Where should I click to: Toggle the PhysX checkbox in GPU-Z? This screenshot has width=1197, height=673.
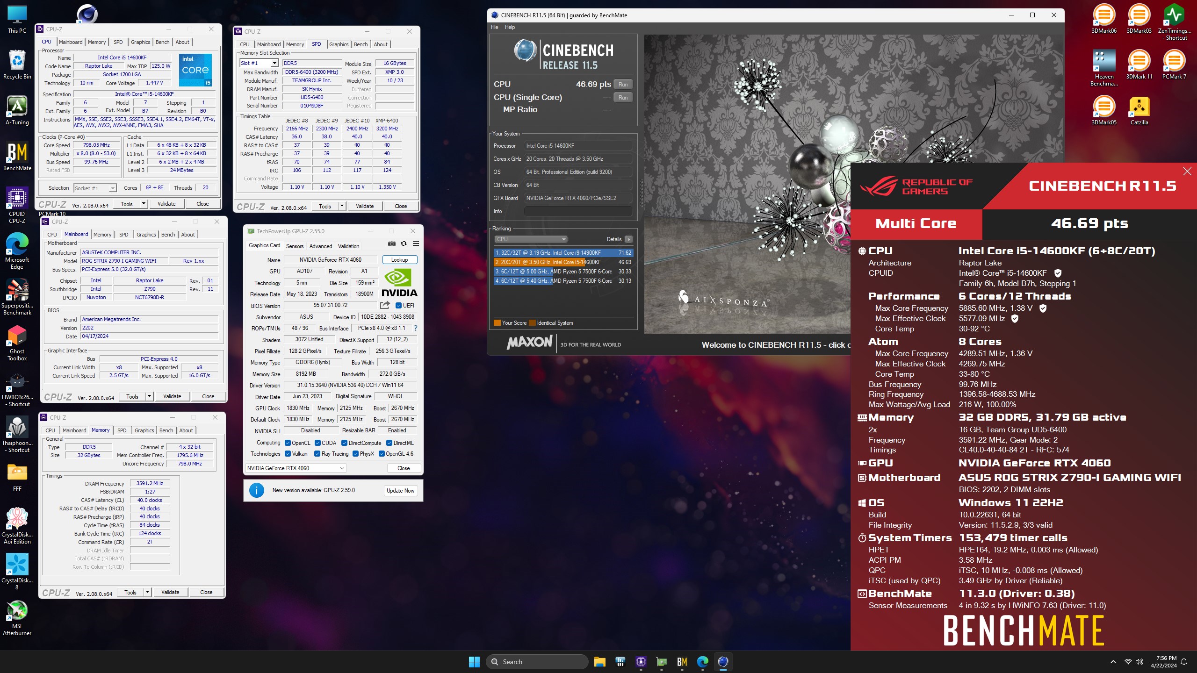tap(356, 454)
